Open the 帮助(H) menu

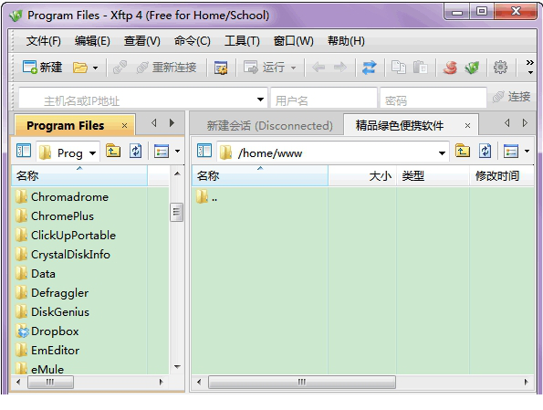click(x=346, y=41)
